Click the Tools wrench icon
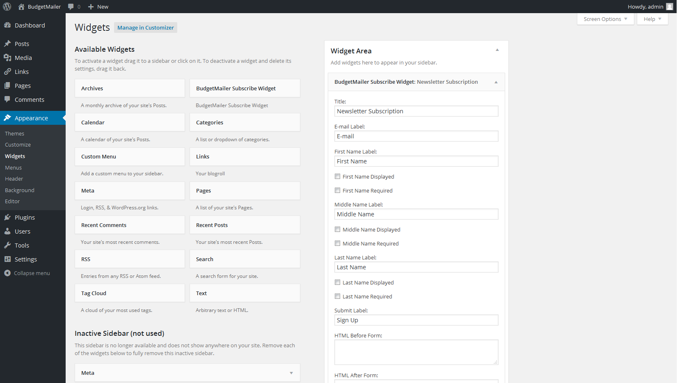677x383 pixels. pyautogui.click(x=7, y=245)
